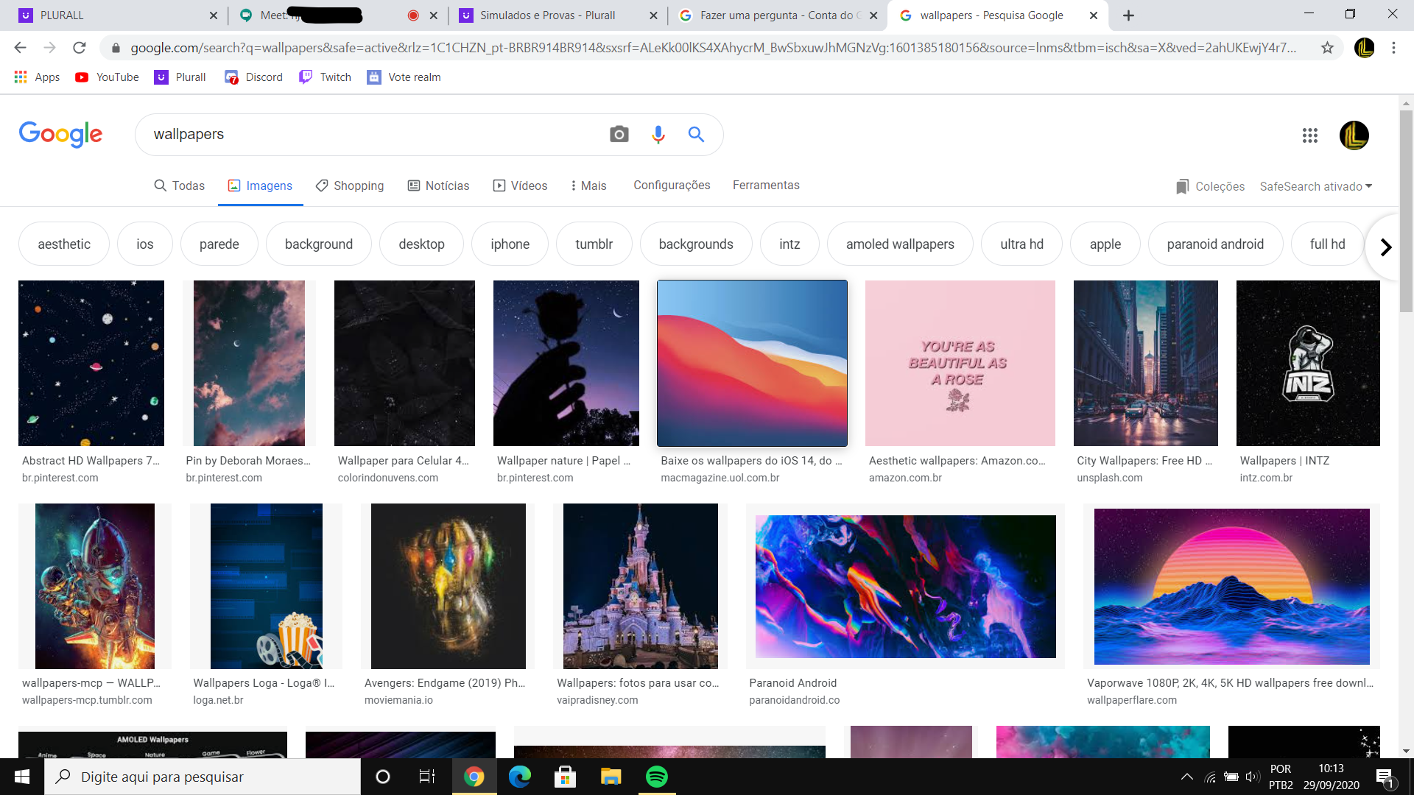Screen dimensions: 1414x795
Task: Open the Twitch bookmark
Action: (325, 77)
